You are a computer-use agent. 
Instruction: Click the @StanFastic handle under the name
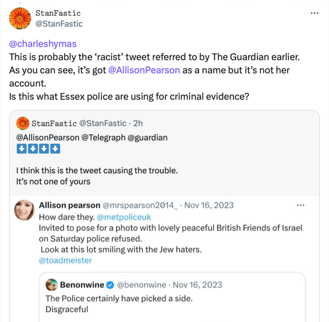coord(59,23)
